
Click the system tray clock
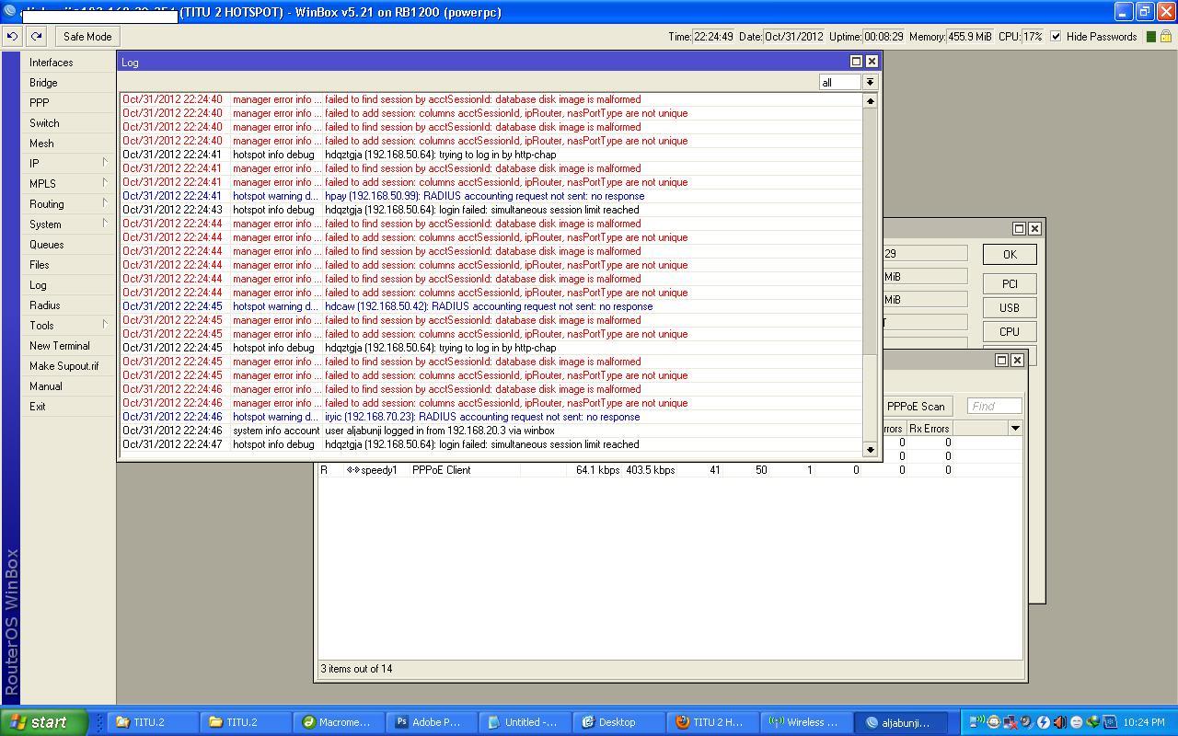tap(1144, 722)
